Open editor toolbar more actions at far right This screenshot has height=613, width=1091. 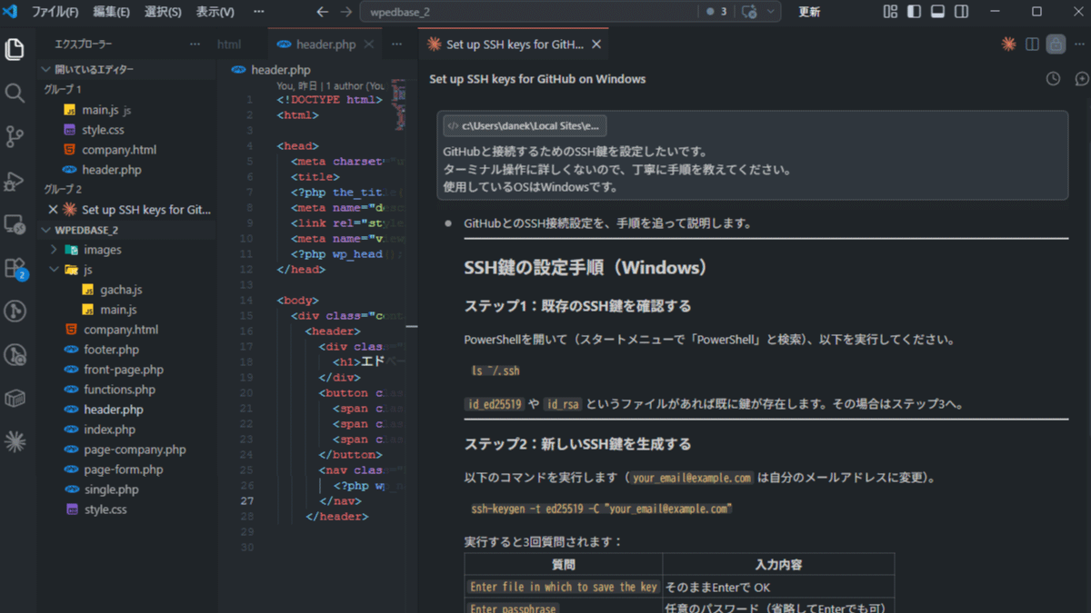point(1080,44)
